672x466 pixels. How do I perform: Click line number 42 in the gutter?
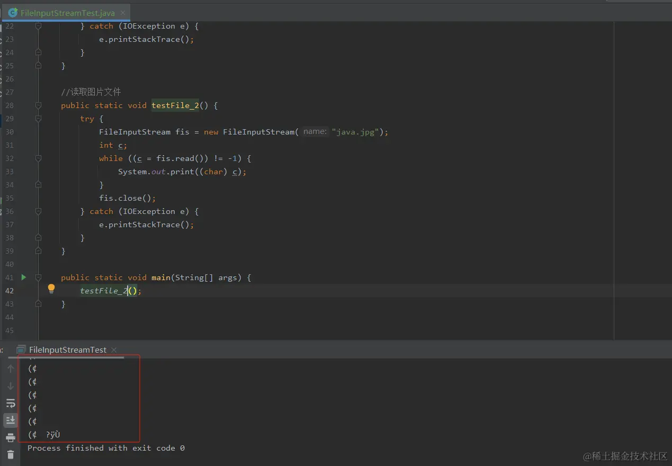pyautogui.click(x=10, y=291)
